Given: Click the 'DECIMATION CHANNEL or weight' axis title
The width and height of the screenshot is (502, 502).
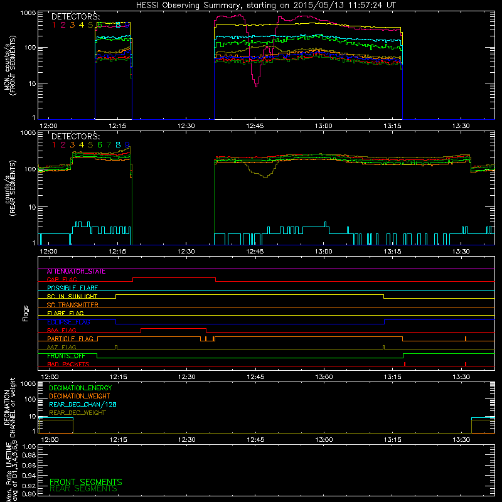Looking at the screenshot, I should coord(9,407).
